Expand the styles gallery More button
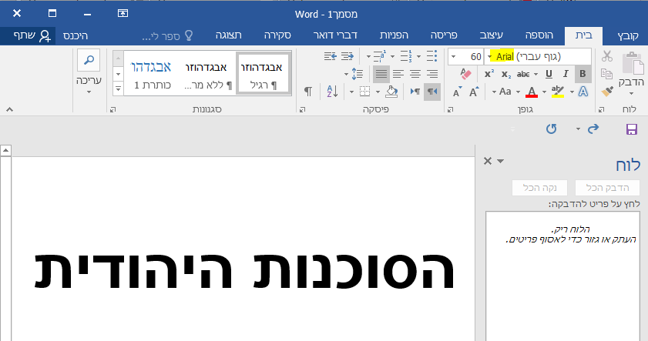 [118, 89]
